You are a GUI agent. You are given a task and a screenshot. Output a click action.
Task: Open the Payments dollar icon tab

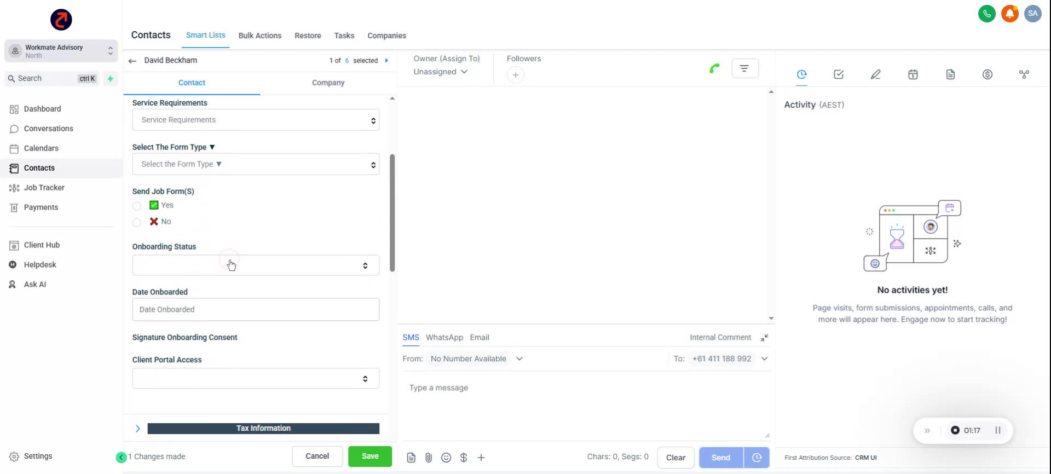click(x=988, y=74)
